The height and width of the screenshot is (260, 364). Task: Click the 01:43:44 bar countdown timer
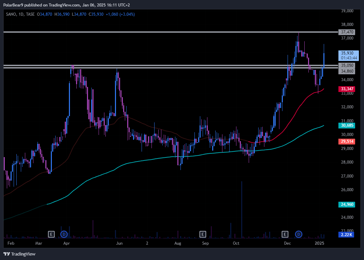click(349, 58)
